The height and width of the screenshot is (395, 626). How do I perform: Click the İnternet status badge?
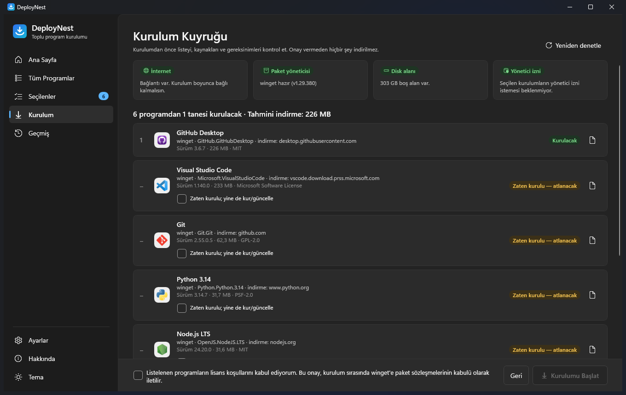click(157, 71)
